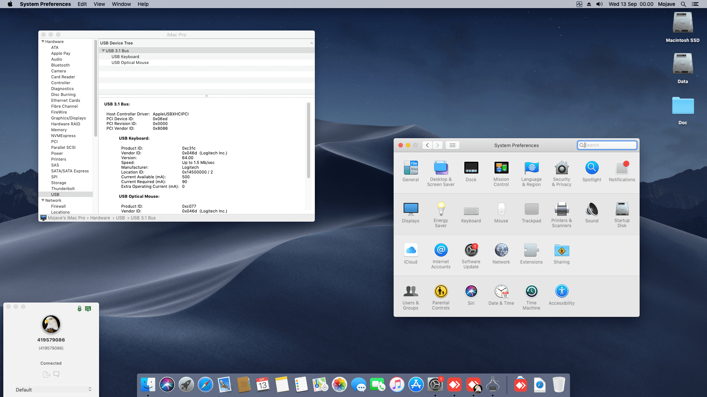Open Users & Groups preferences
The height and width of the screenshot is (397, 707).
click(x=411, y=297)
